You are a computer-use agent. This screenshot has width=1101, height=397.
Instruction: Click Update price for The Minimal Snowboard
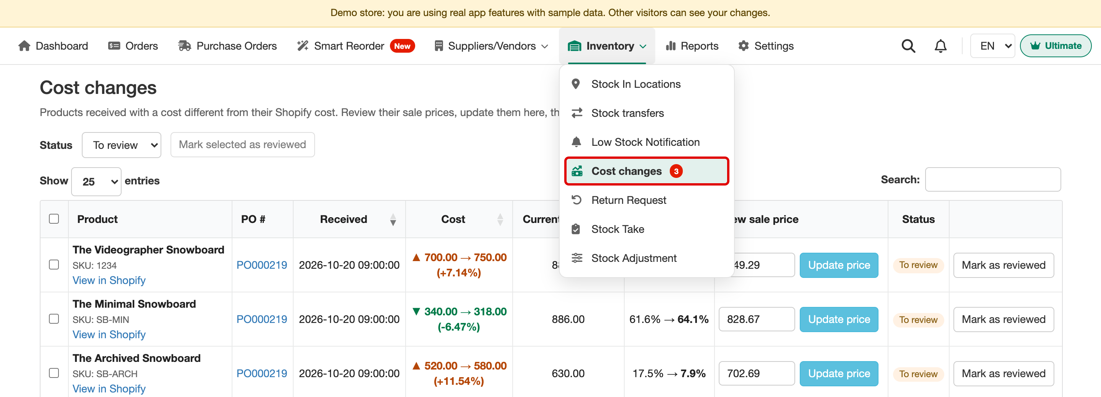(839, 319)
